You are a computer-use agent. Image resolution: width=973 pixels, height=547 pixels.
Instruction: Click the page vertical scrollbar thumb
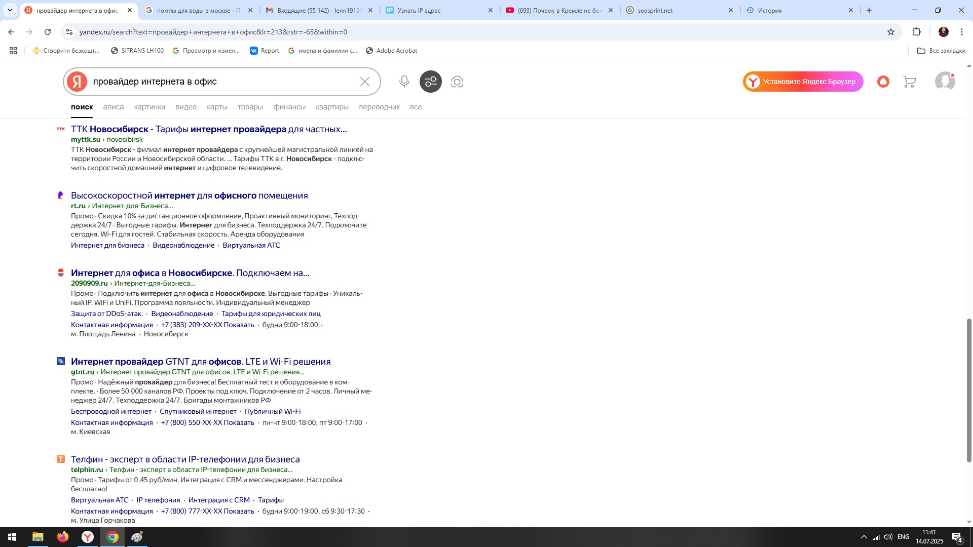(x=969, y=390)
